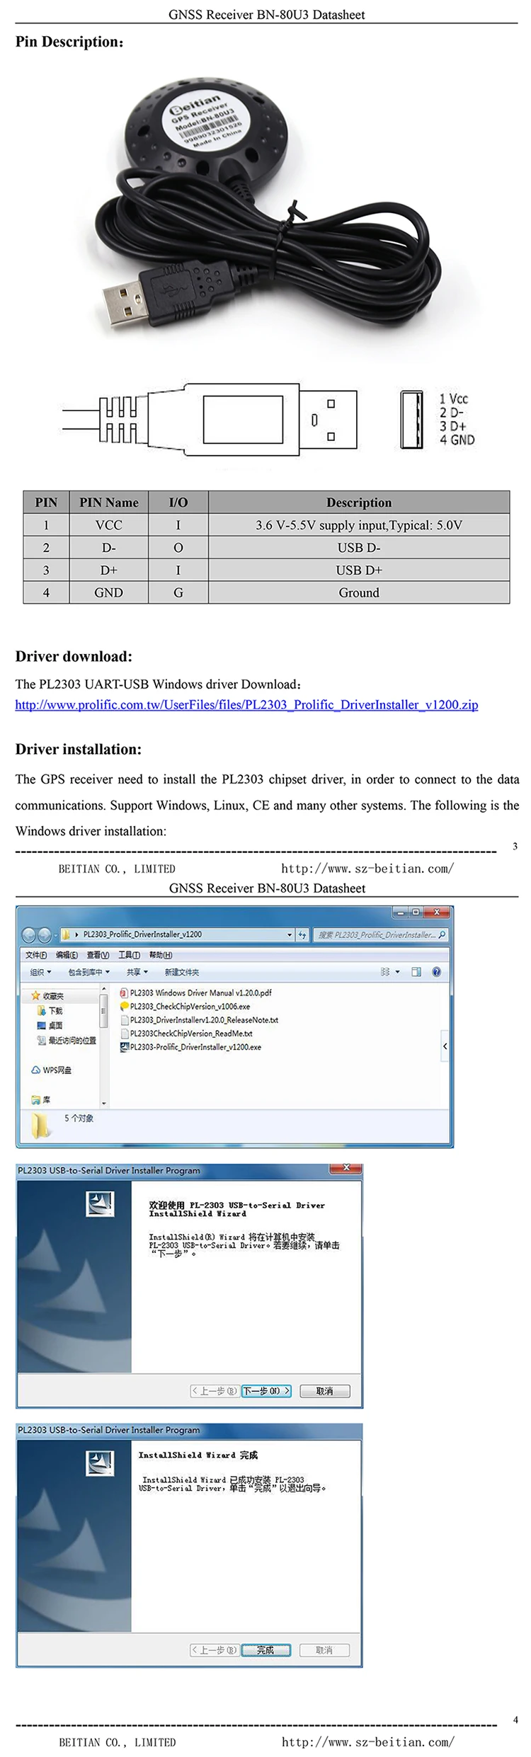
Task: Click the 新建文件夹 button
Action: pyautogui.click(x=182, y=972)
